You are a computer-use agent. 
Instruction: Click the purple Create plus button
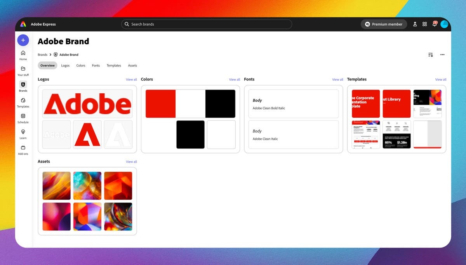[23, 40]
